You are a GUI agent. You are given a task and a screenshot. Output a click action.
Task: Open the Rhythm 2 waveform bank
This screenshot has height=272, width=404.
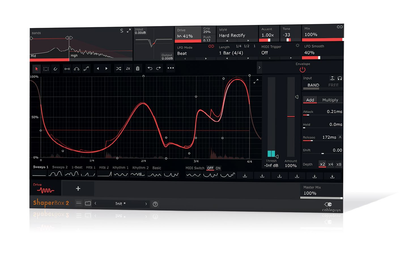(140, 168)
